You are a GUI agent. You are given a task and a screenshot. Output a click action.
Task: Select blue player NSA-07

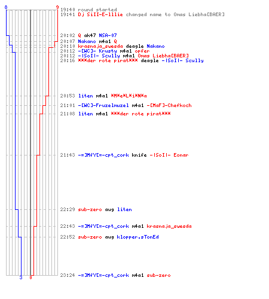pos(108,35)
